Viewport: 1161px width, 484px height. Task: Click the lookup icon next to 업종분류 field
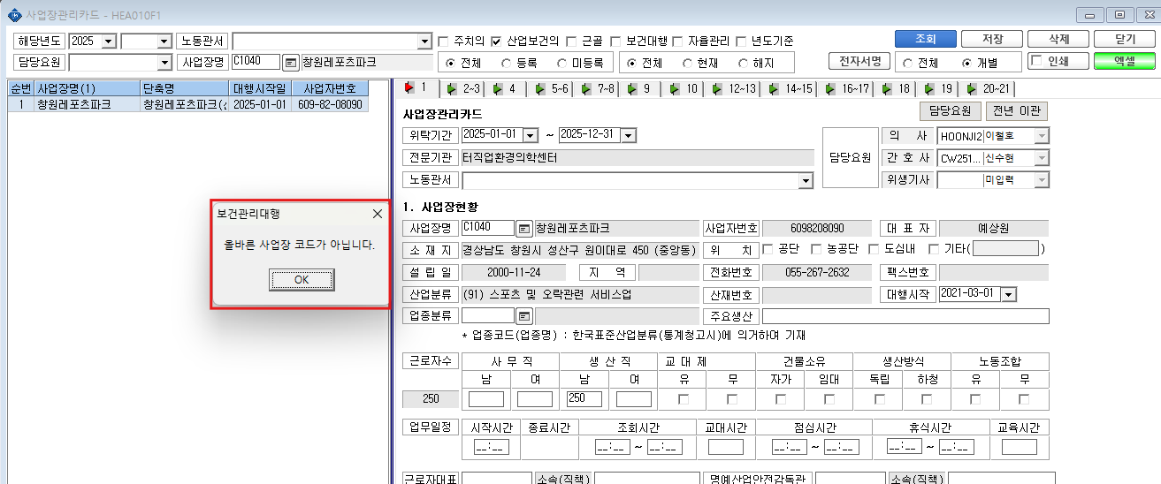coord(524,316)
